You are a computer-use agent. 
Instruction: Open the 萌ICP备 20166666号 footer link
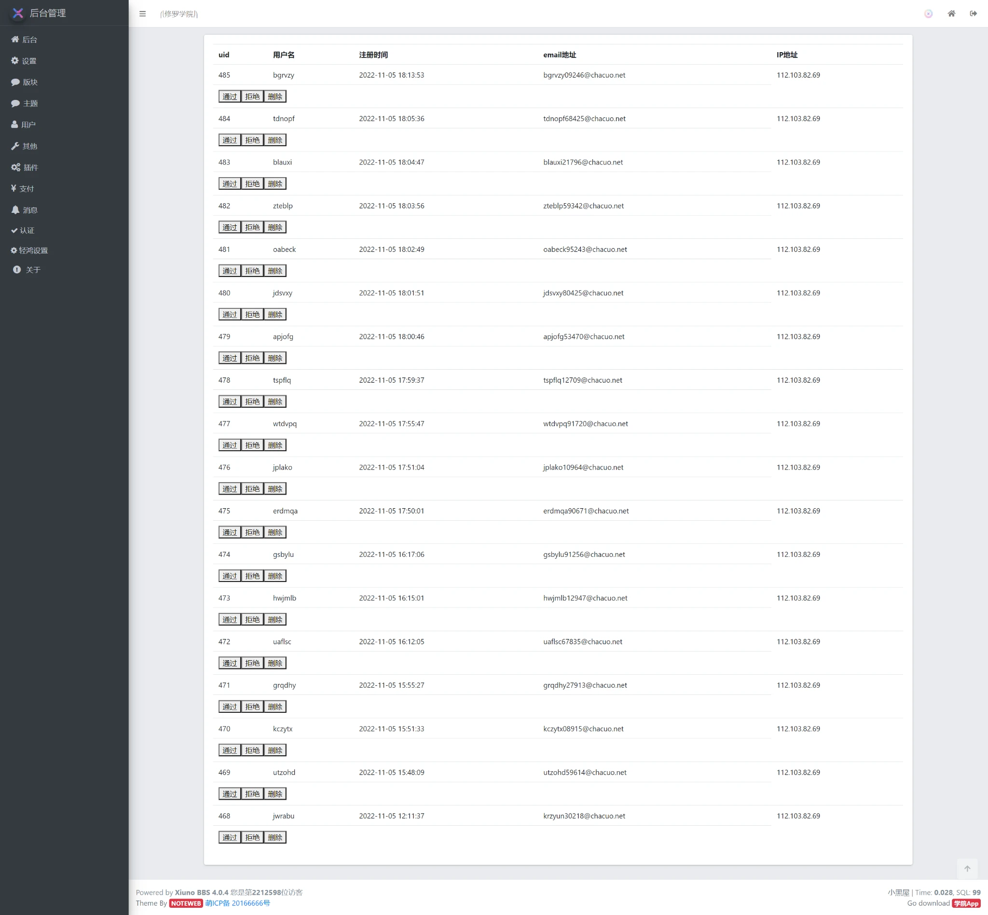(238, 903)
